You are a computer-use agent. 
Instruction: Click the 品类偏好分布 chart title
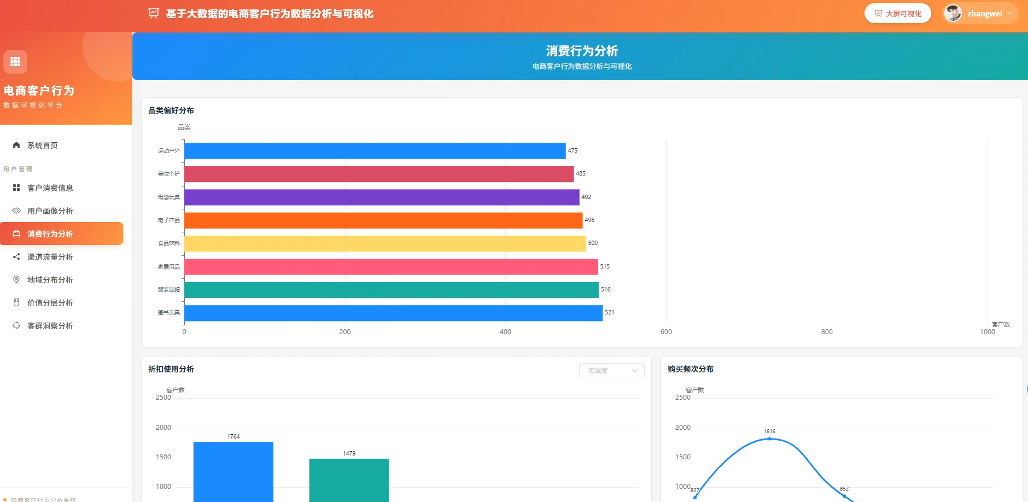(171, 110)
